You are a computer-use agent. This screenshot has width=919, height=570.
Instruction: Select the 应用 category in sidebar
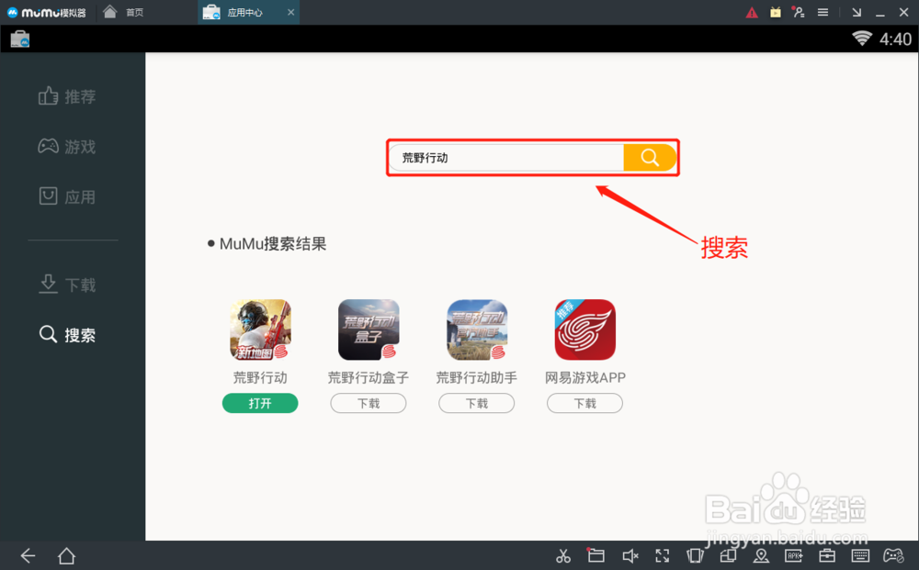67,196
